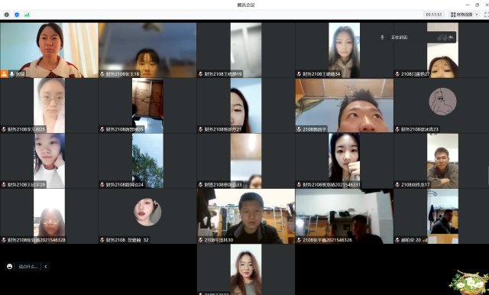Select the video tile of participant 18
489x295 pixels.
[147, 50]
